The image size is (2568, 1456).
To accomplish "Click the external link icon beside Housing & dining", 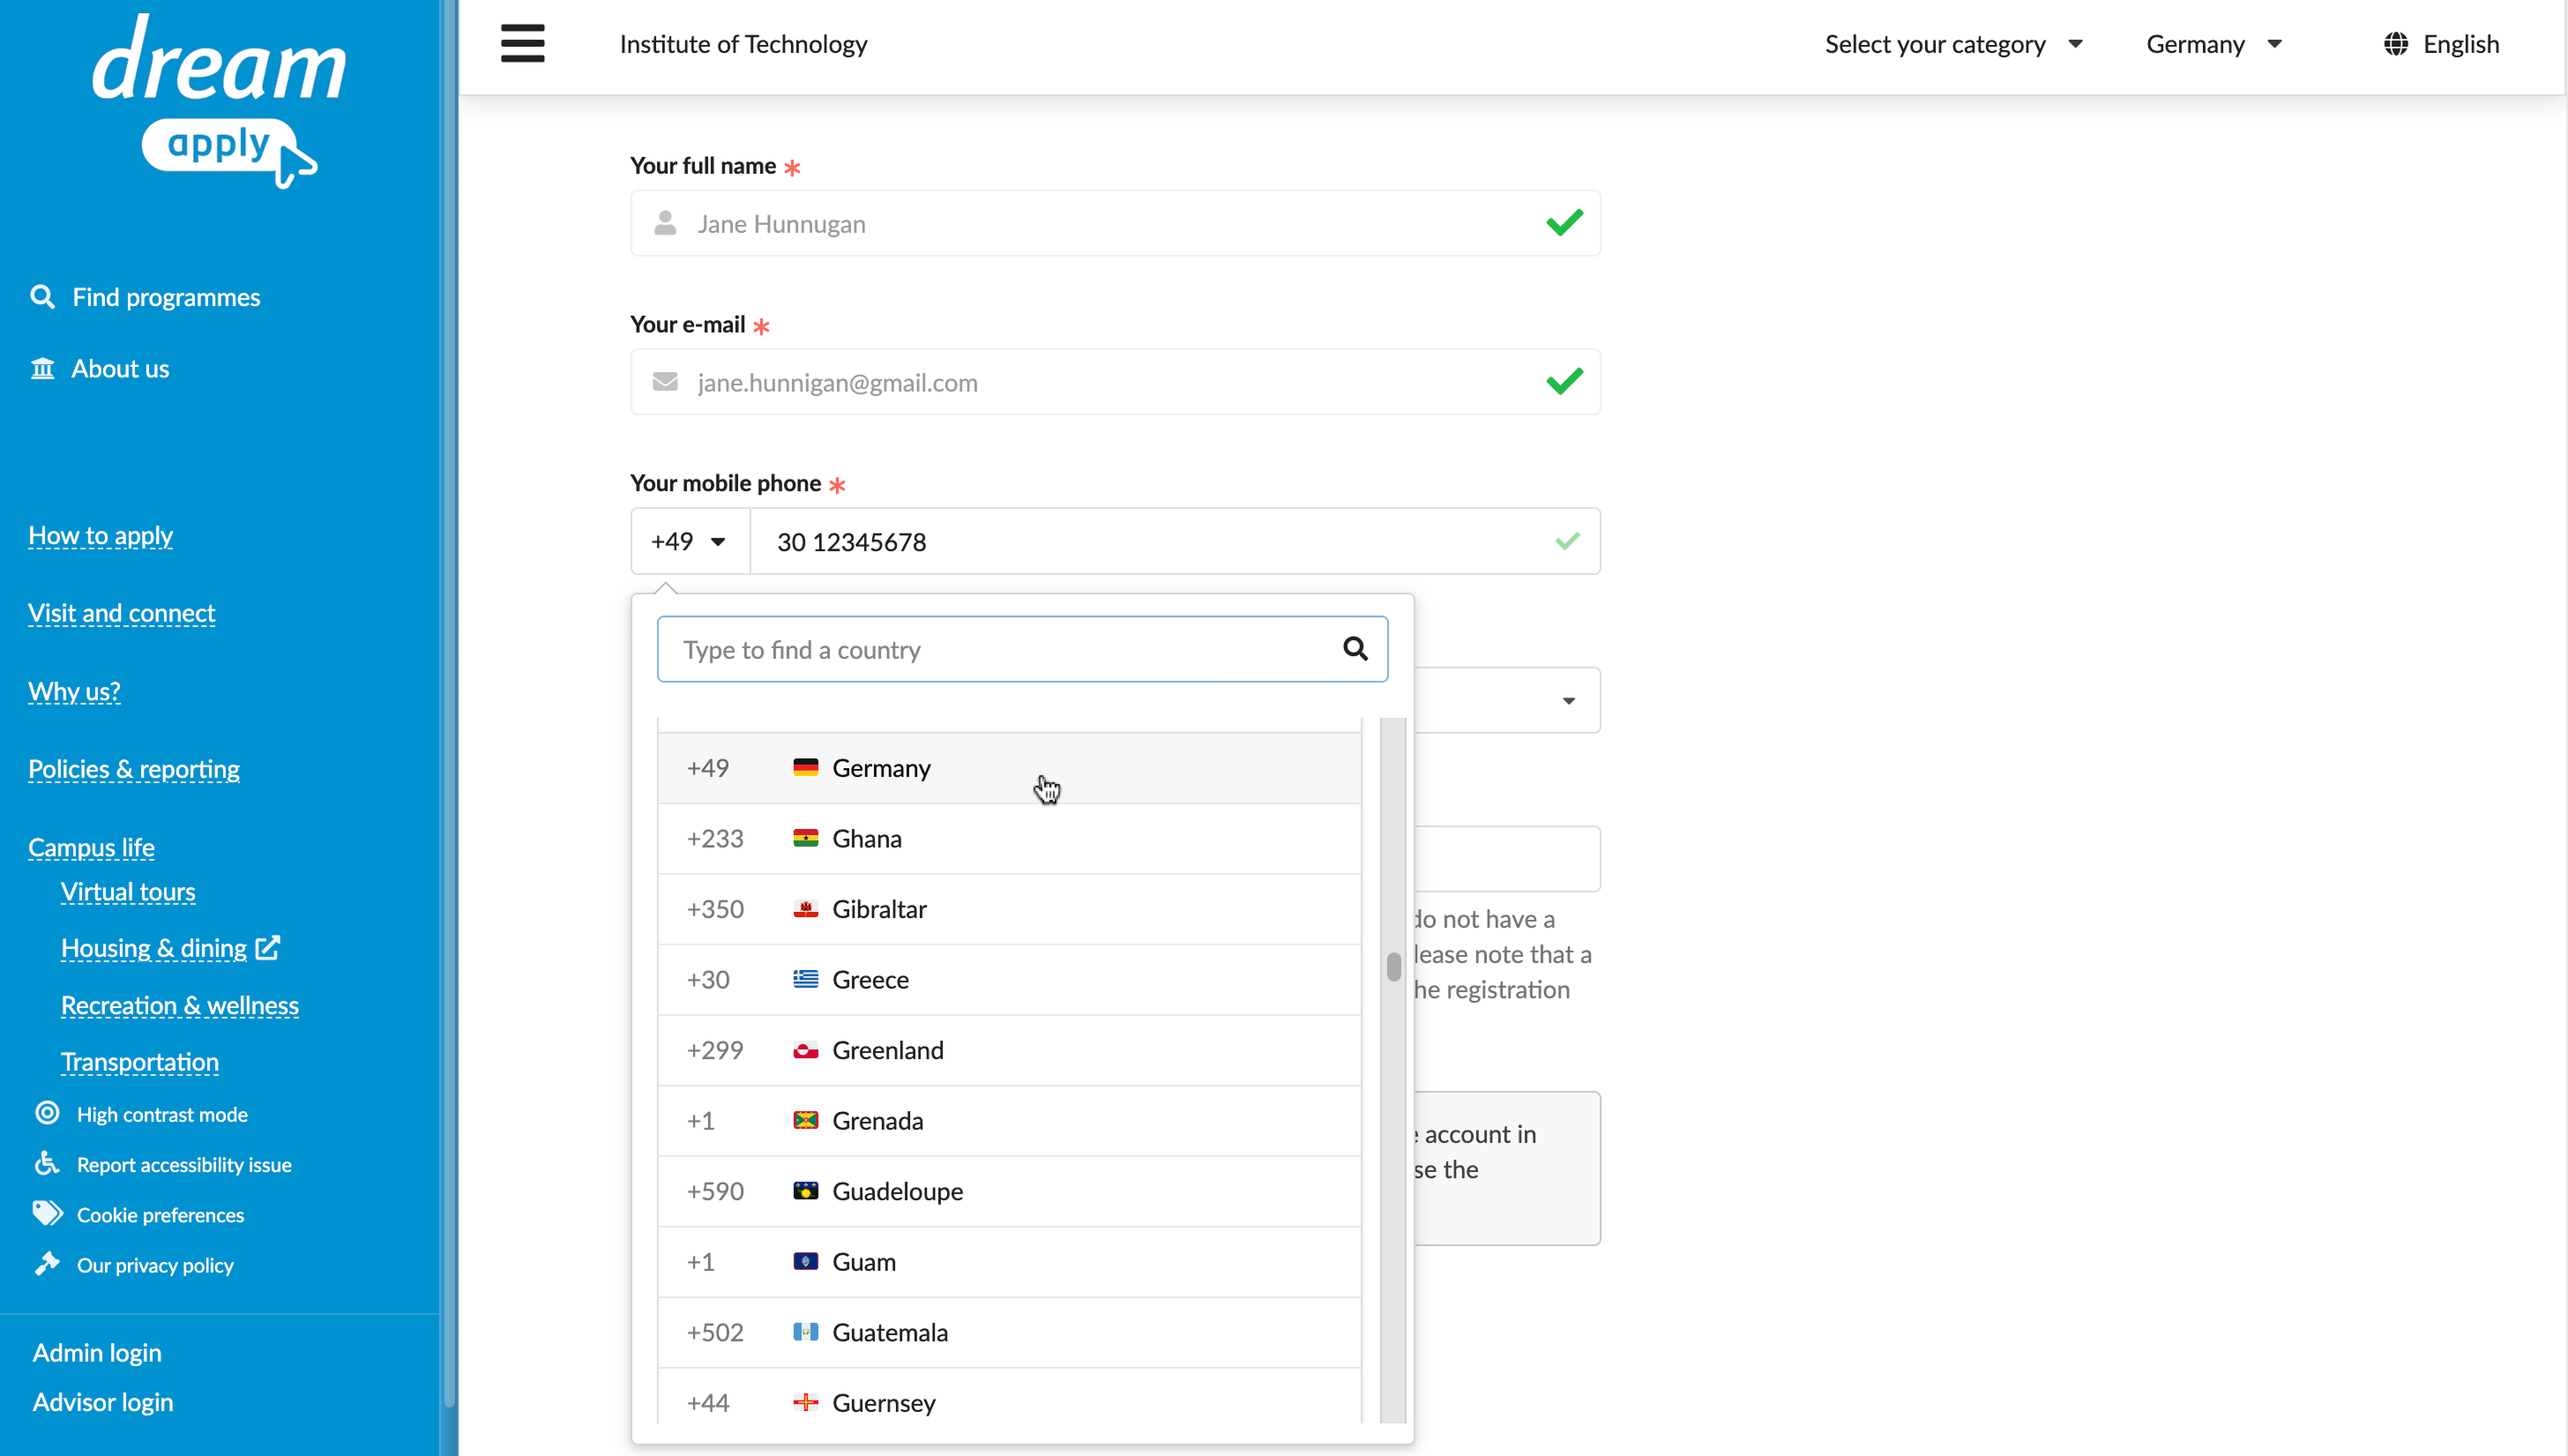I will coord(268,947).
